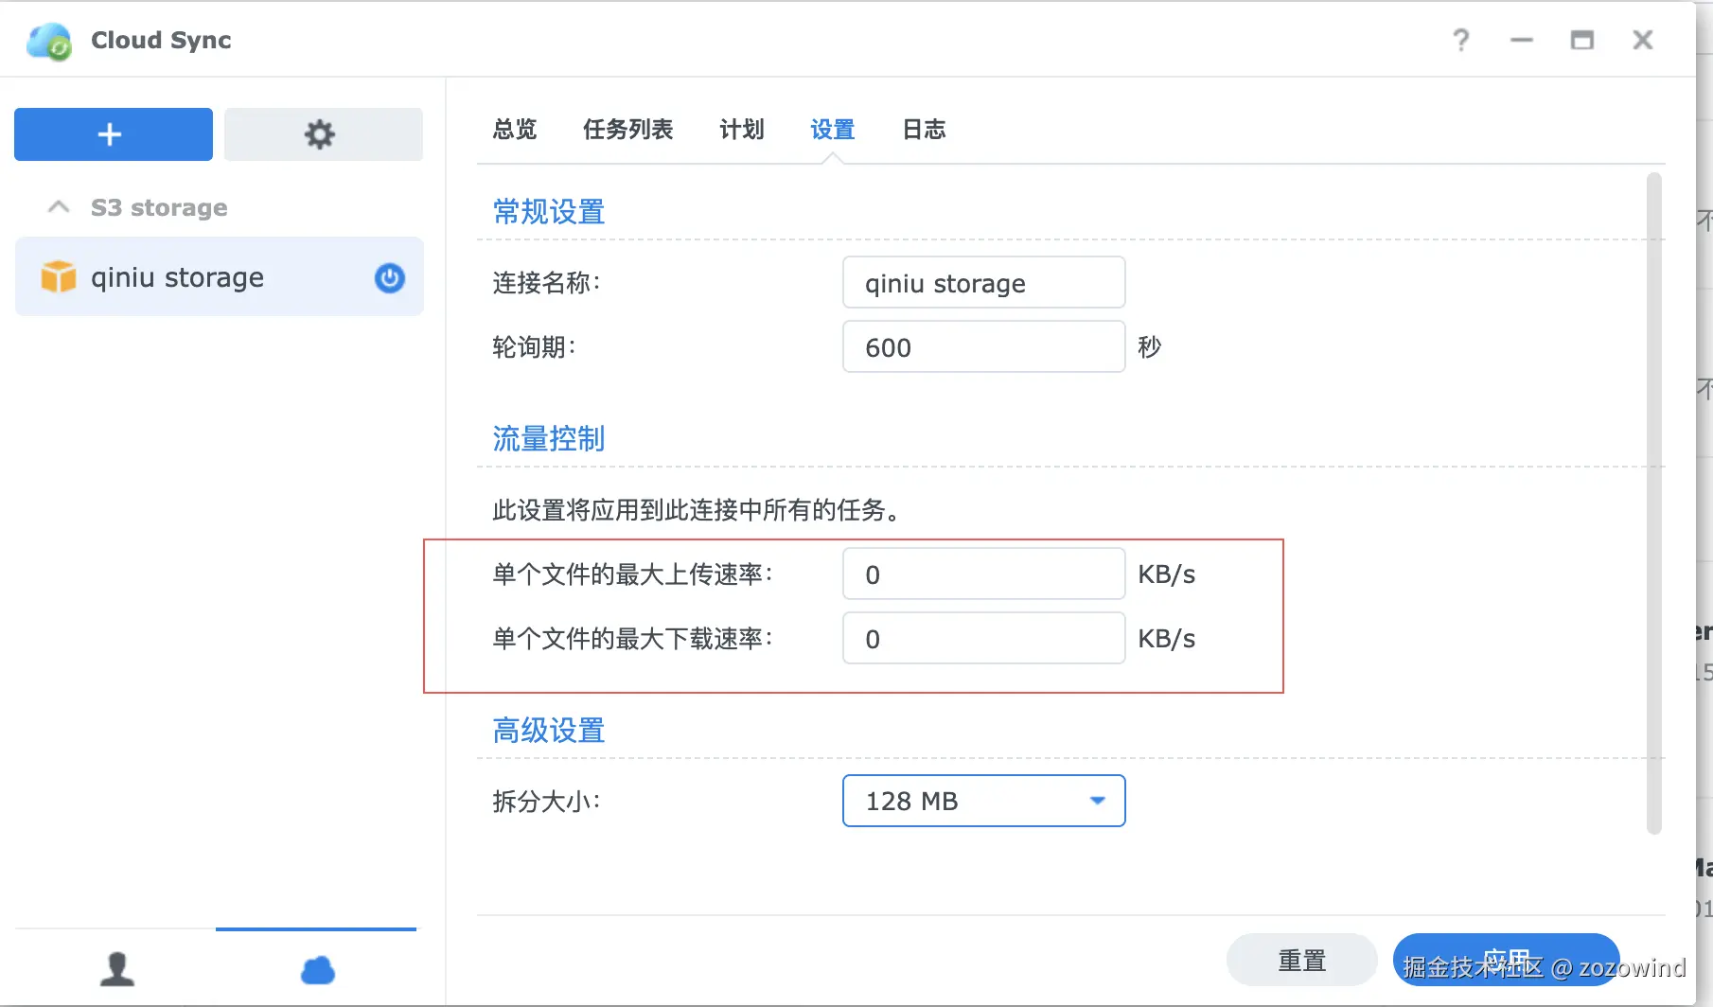Collapse the S3 storage group
Viewport: 1713px width, 1007px height.
57,206
